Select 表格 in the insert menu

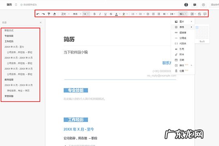[x=183, y=27]
